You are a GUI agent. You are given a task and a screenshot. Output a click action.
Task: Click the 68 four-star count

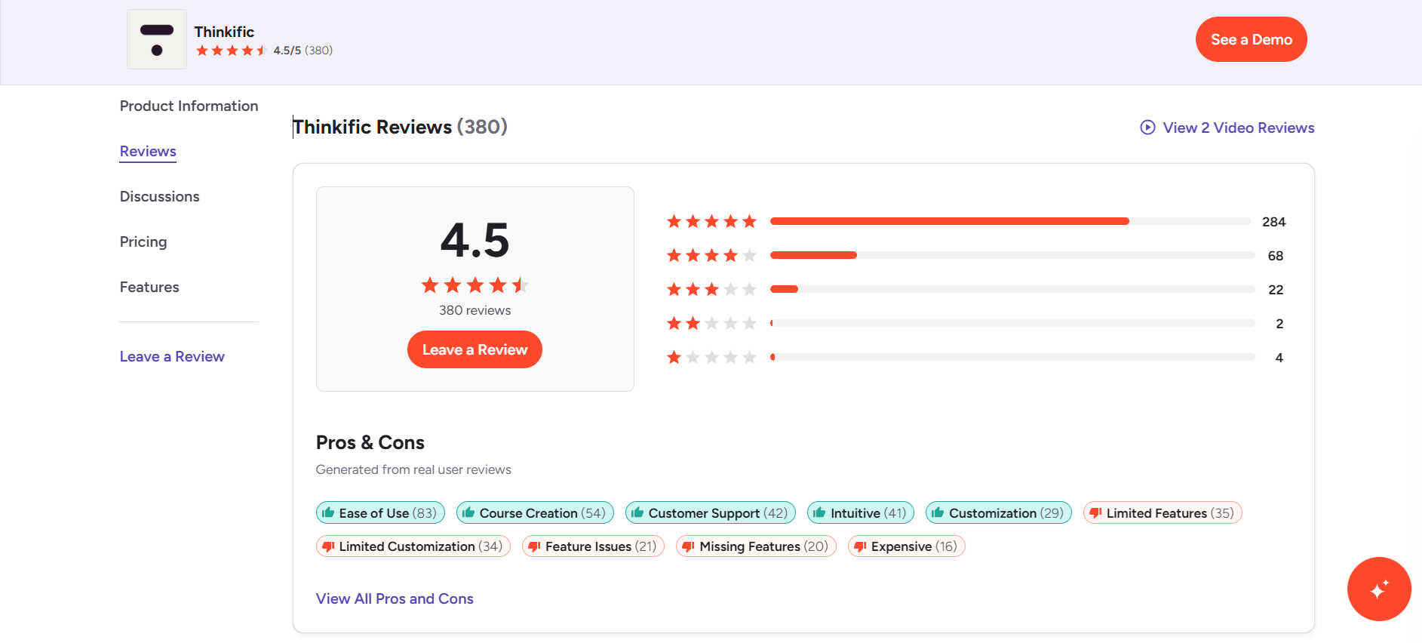1276,256
